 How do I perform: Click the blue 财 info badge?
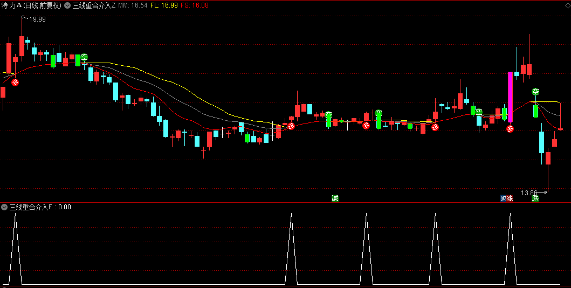[x=503, y=198]
